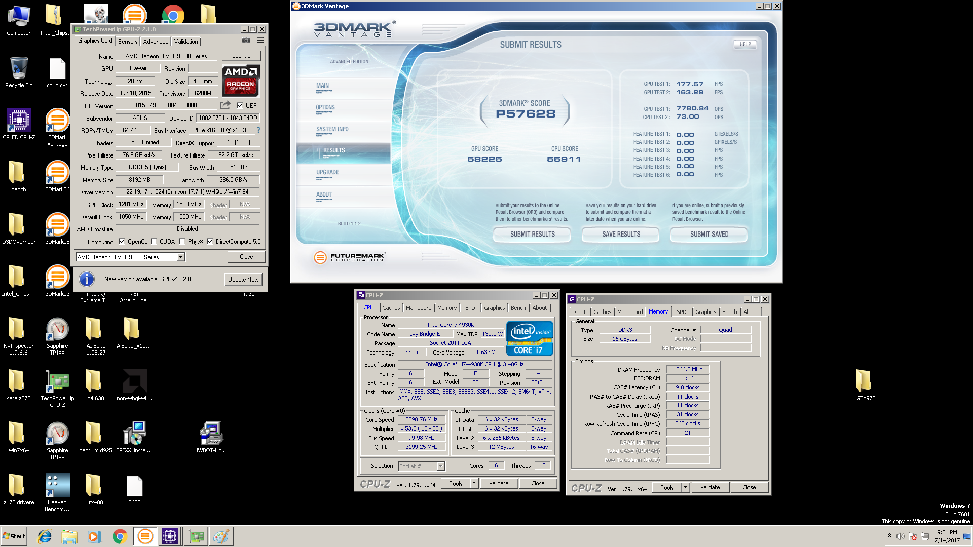
Task: Click the SUBMIT RESULTS button
Action: tap(532, 234)
